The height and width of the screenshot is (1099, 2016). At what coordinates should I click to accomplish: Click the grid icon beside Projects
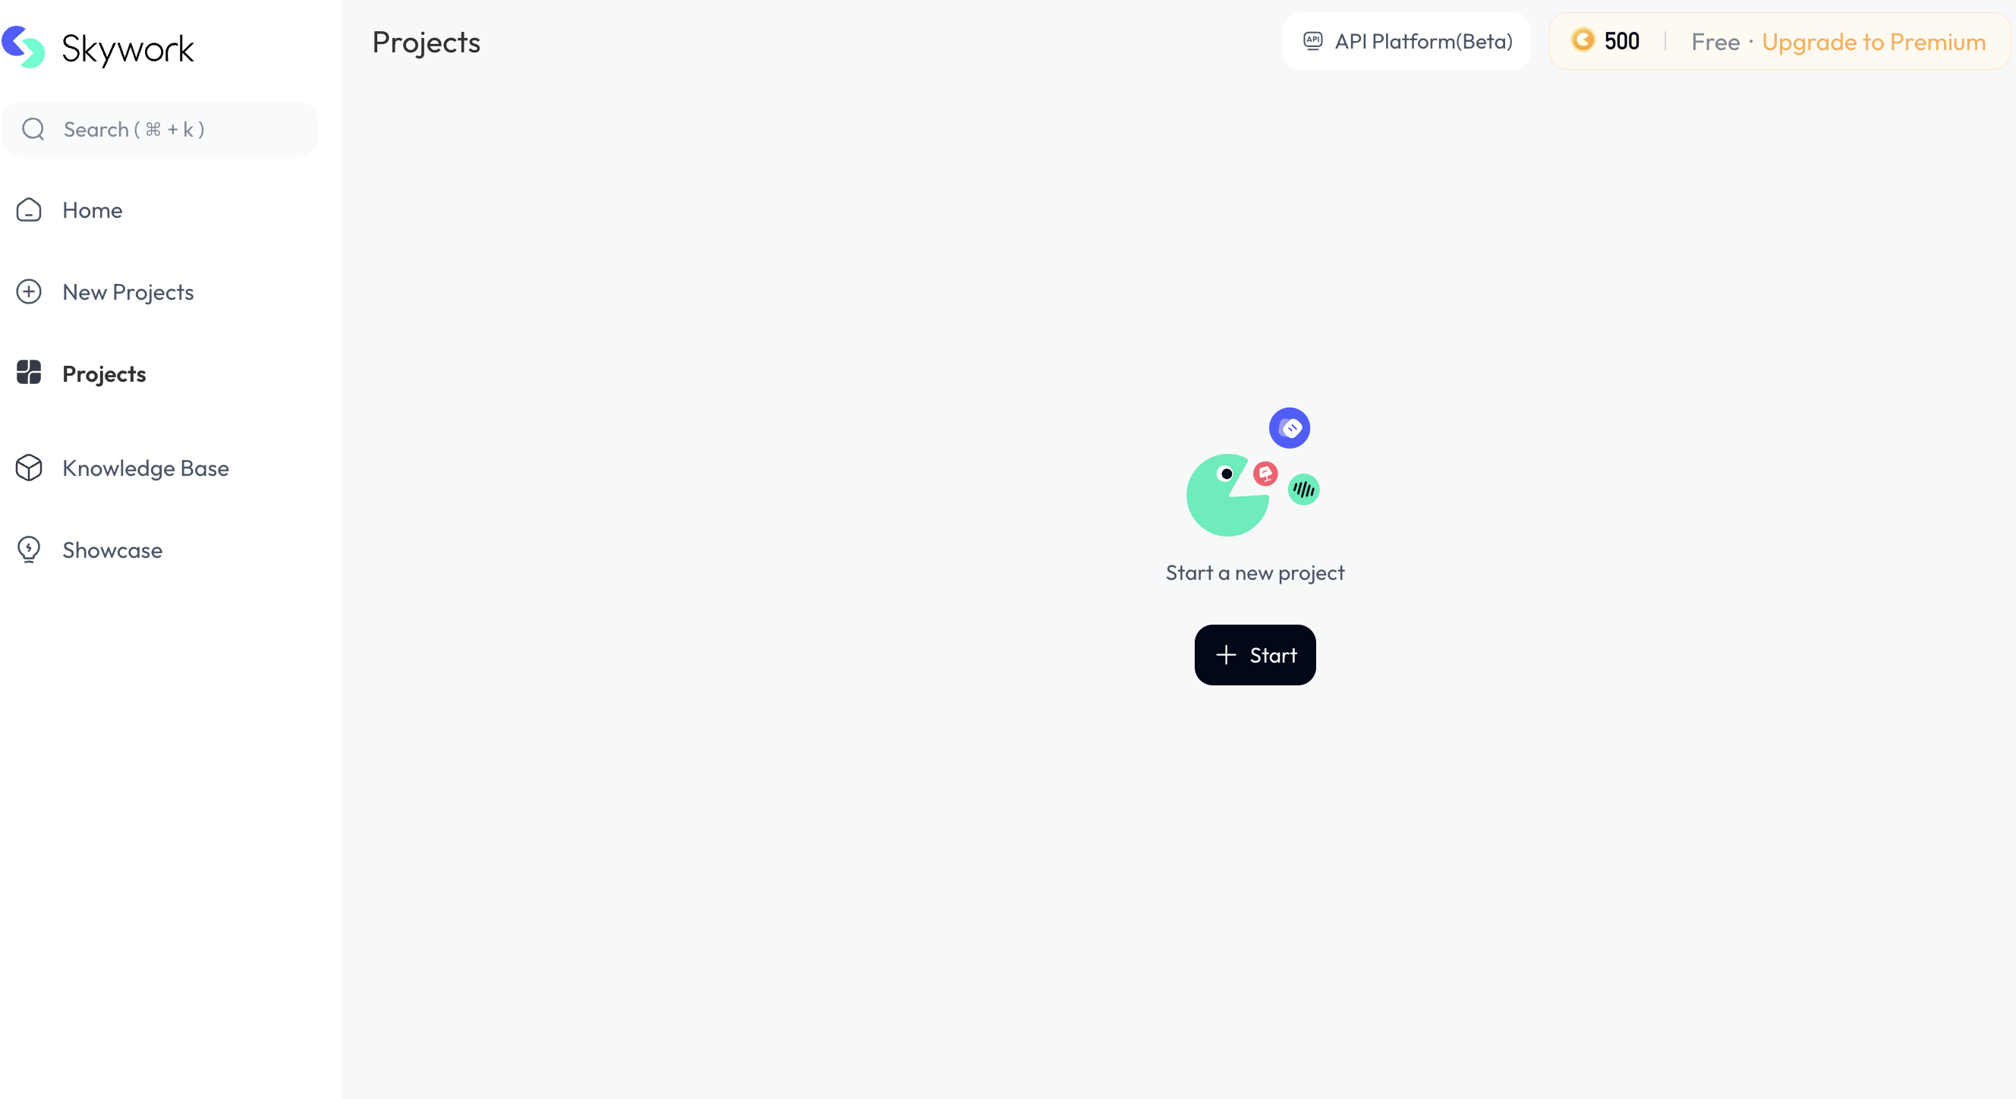point(29,373)
